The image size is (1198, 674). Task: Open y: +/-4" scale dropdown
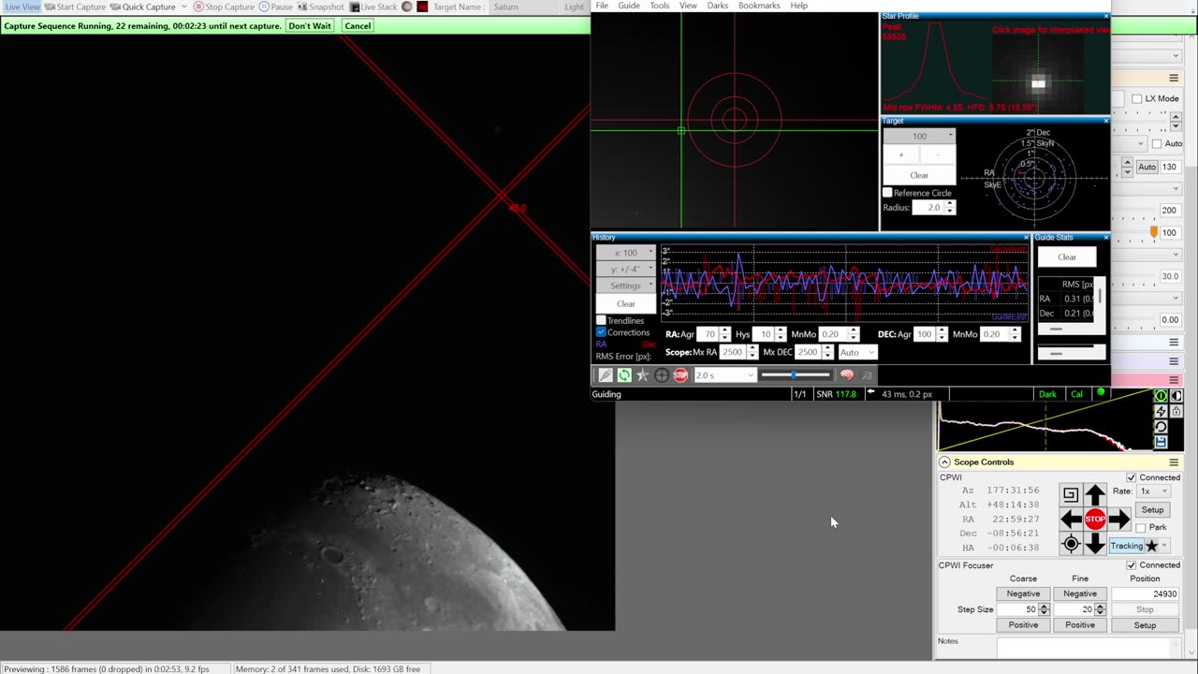tap(625, 270)
